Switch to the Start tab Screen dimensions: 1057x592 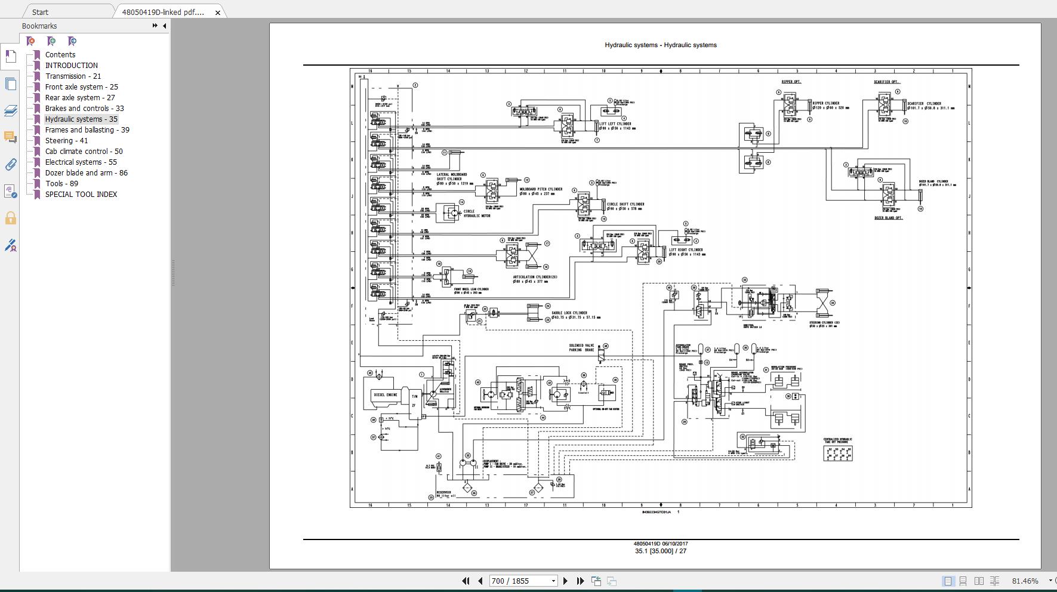coord(40,12)
